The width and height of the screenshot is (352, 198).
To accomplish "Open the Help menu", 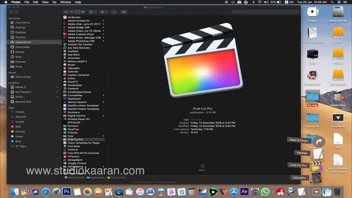I will [x=78, y=2].
